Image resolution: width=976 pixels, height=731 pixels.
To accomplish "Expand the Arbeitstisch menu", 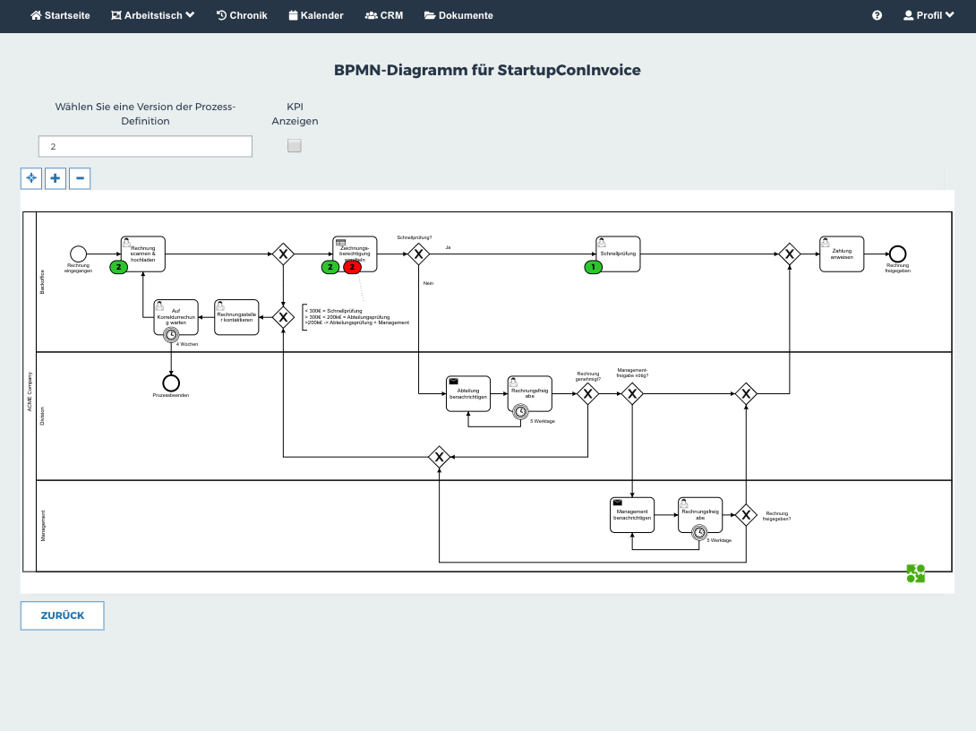I will coord(152,15).
